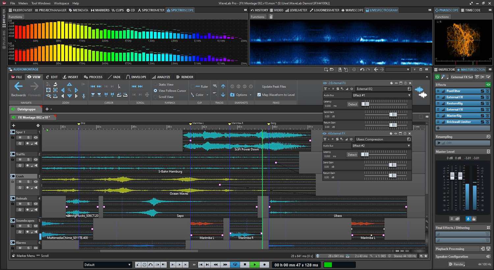Mute the Traffic track
This screenshot has width=494, height=270.
click(x=20, y=160)
